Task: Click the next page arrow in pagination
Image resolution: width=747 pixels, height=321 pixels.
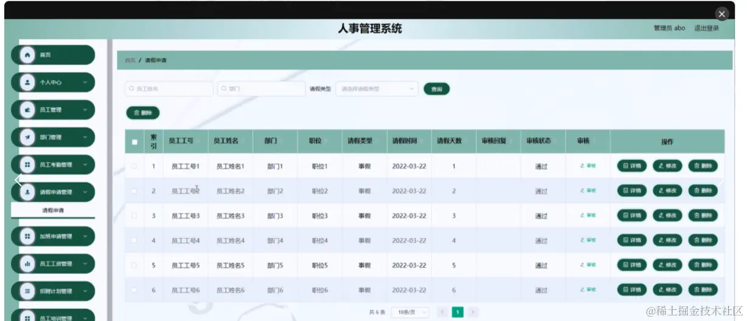Action: [473, 312]
